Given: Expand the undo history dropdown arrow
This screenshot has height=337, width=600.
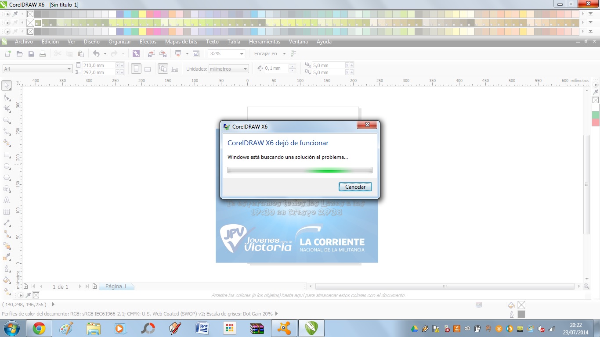Looking at the screenshot, I should pos(105,54).
